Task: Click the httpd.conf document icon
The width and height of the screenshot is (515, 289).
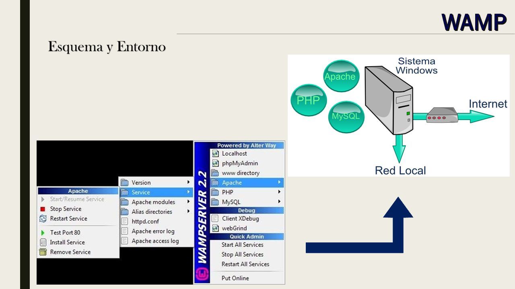Action: pyautogui.click(x=125, y=221)
